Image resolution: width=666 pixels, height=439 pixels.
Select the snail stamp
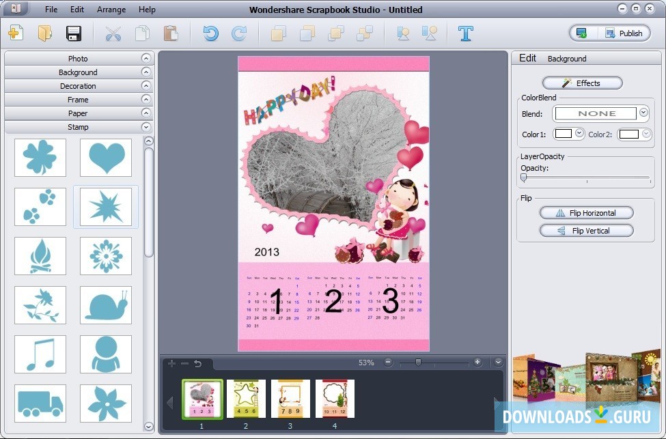[105, 305]
